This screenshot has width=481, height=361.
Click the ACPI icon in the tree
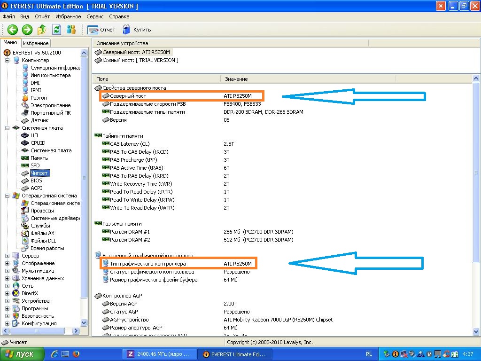click(x=25, y=188)
